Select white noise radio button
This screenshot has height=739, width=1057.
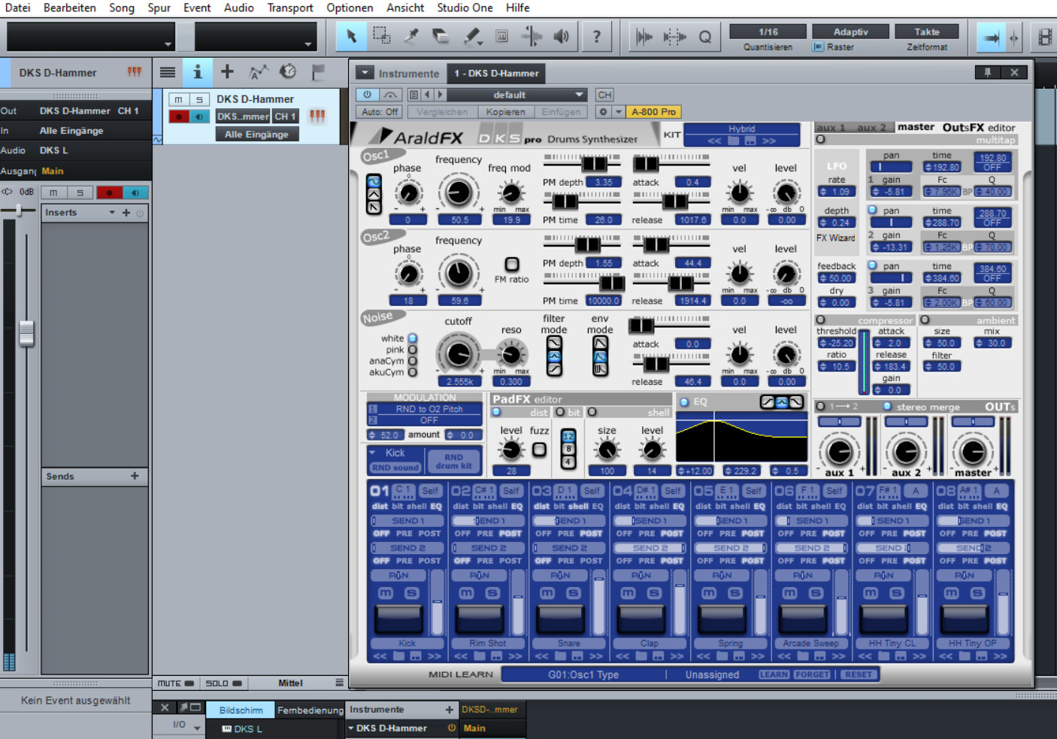[x=413, y=338]
